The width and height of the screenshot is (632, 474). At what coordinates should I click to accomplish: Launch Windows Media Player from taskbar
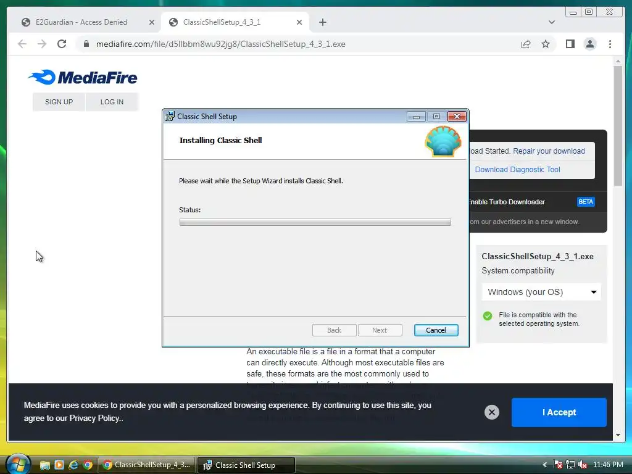(59, 465)
